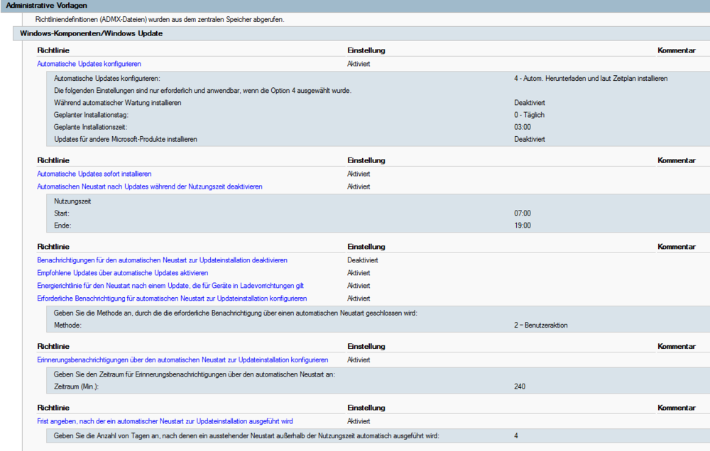Click the 'Erinnerungsbenachrichtigungen über den automatischen Neustart' link
This screenshot has width=710, height=451.
(182, 360)
